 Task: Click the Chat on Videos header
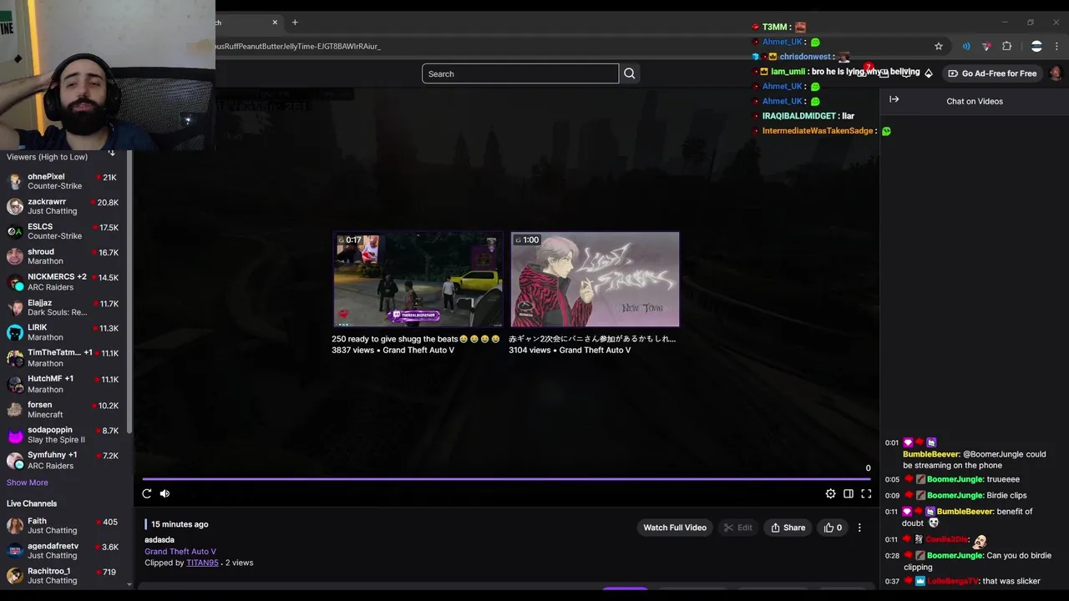[975, 101]
